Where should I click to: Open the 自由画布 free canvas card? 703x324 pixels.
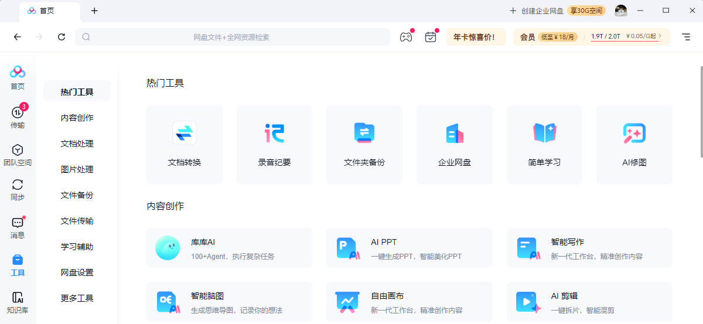pos(409,302)
